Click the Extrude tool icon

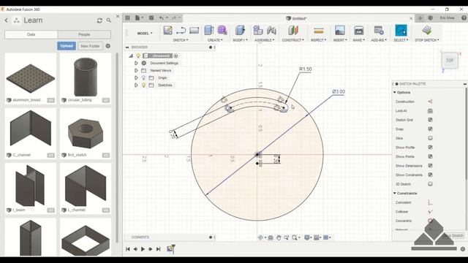[209, 31]
